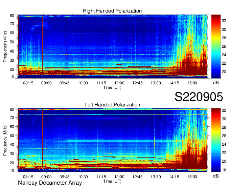Image resolution: width=230 pixels, height=187 pixels.
Task: Choose 20 MHz tick of Left Handed plot
Action: [12, 163]
